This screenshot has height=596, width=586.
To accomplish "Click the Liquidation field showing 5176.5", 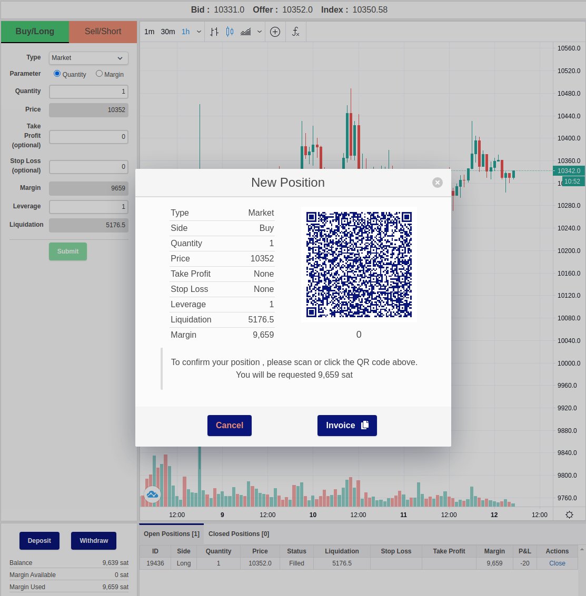I will 88,225.
